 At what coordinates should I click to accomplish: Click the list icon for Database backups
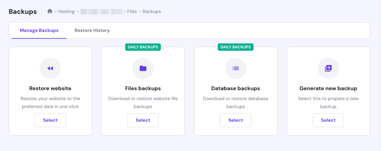click(x=236, y=68)
